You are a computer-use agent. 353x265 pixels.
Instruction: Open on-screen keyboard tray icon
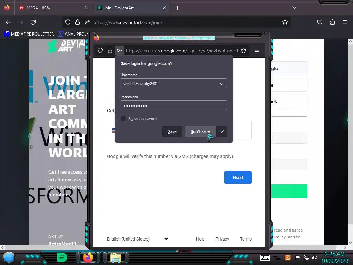[265, 257]
